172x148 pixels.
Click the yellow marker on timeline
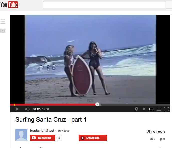click(15, 105)
